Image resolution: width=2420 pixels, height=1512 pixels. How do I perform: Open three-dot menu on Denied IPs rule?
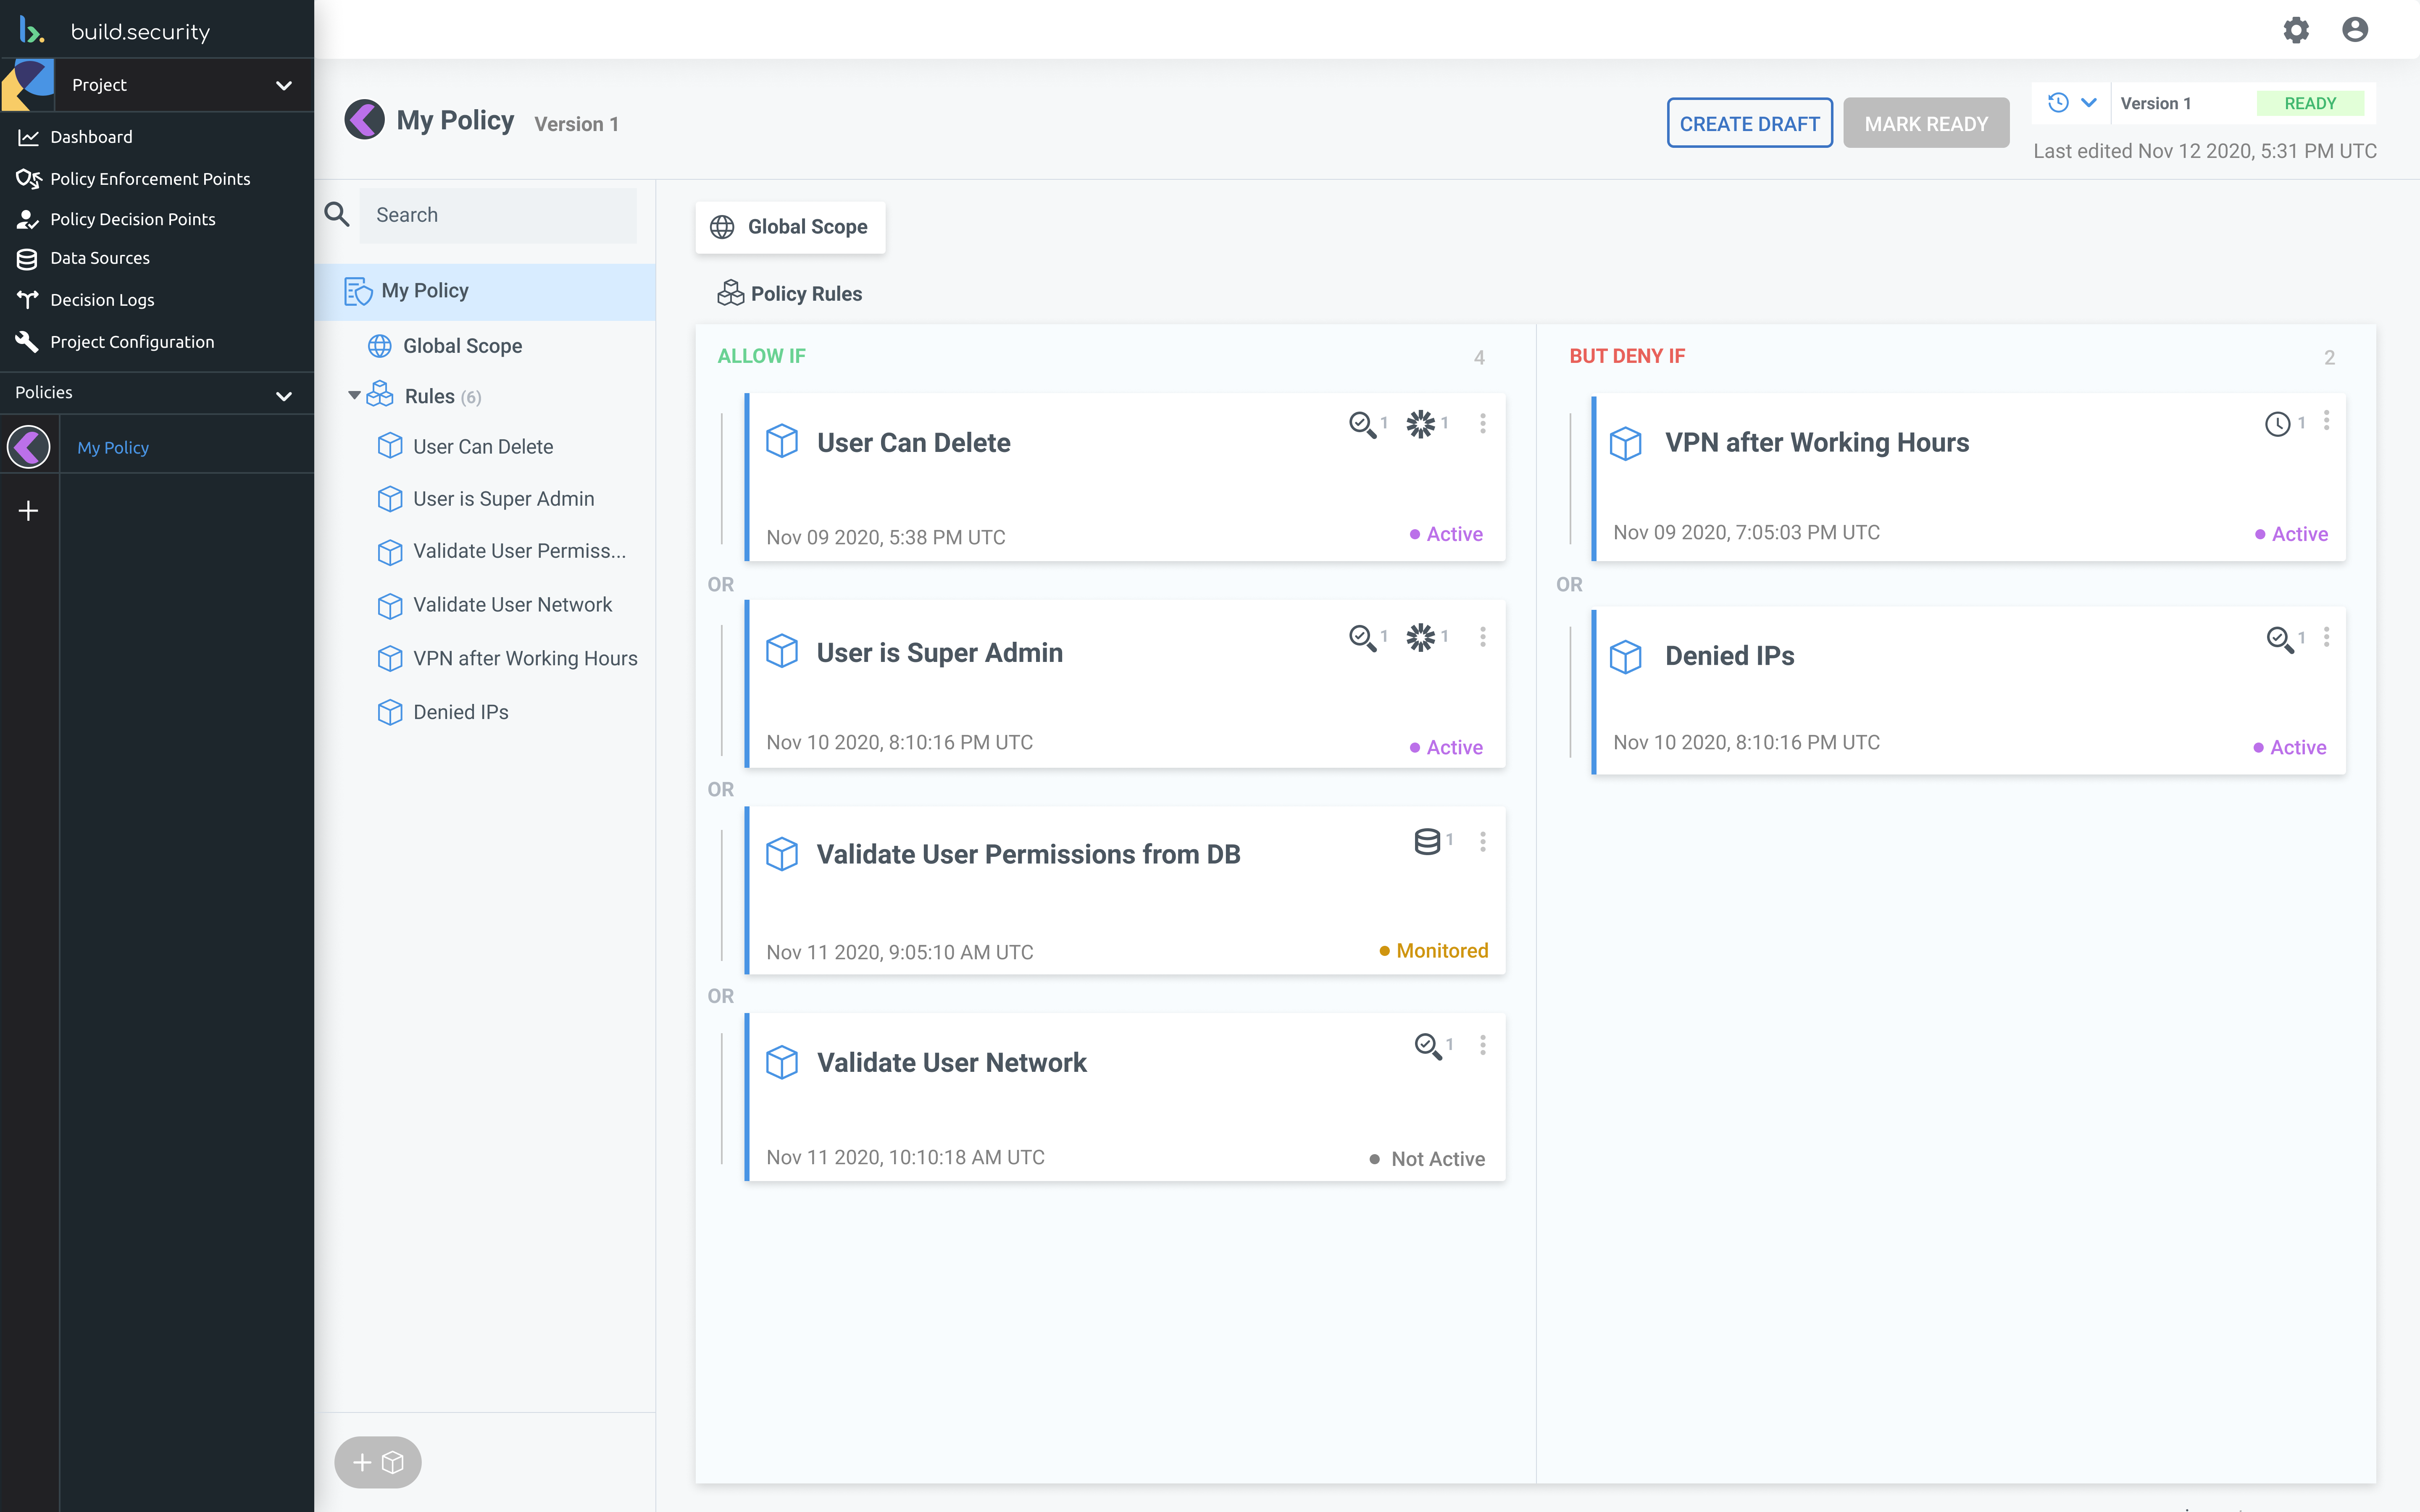(x=2327, y=637)
